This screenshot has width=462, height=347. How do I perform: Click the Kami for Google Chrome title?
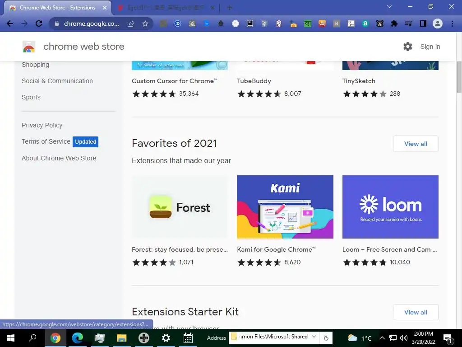[276, 249]
